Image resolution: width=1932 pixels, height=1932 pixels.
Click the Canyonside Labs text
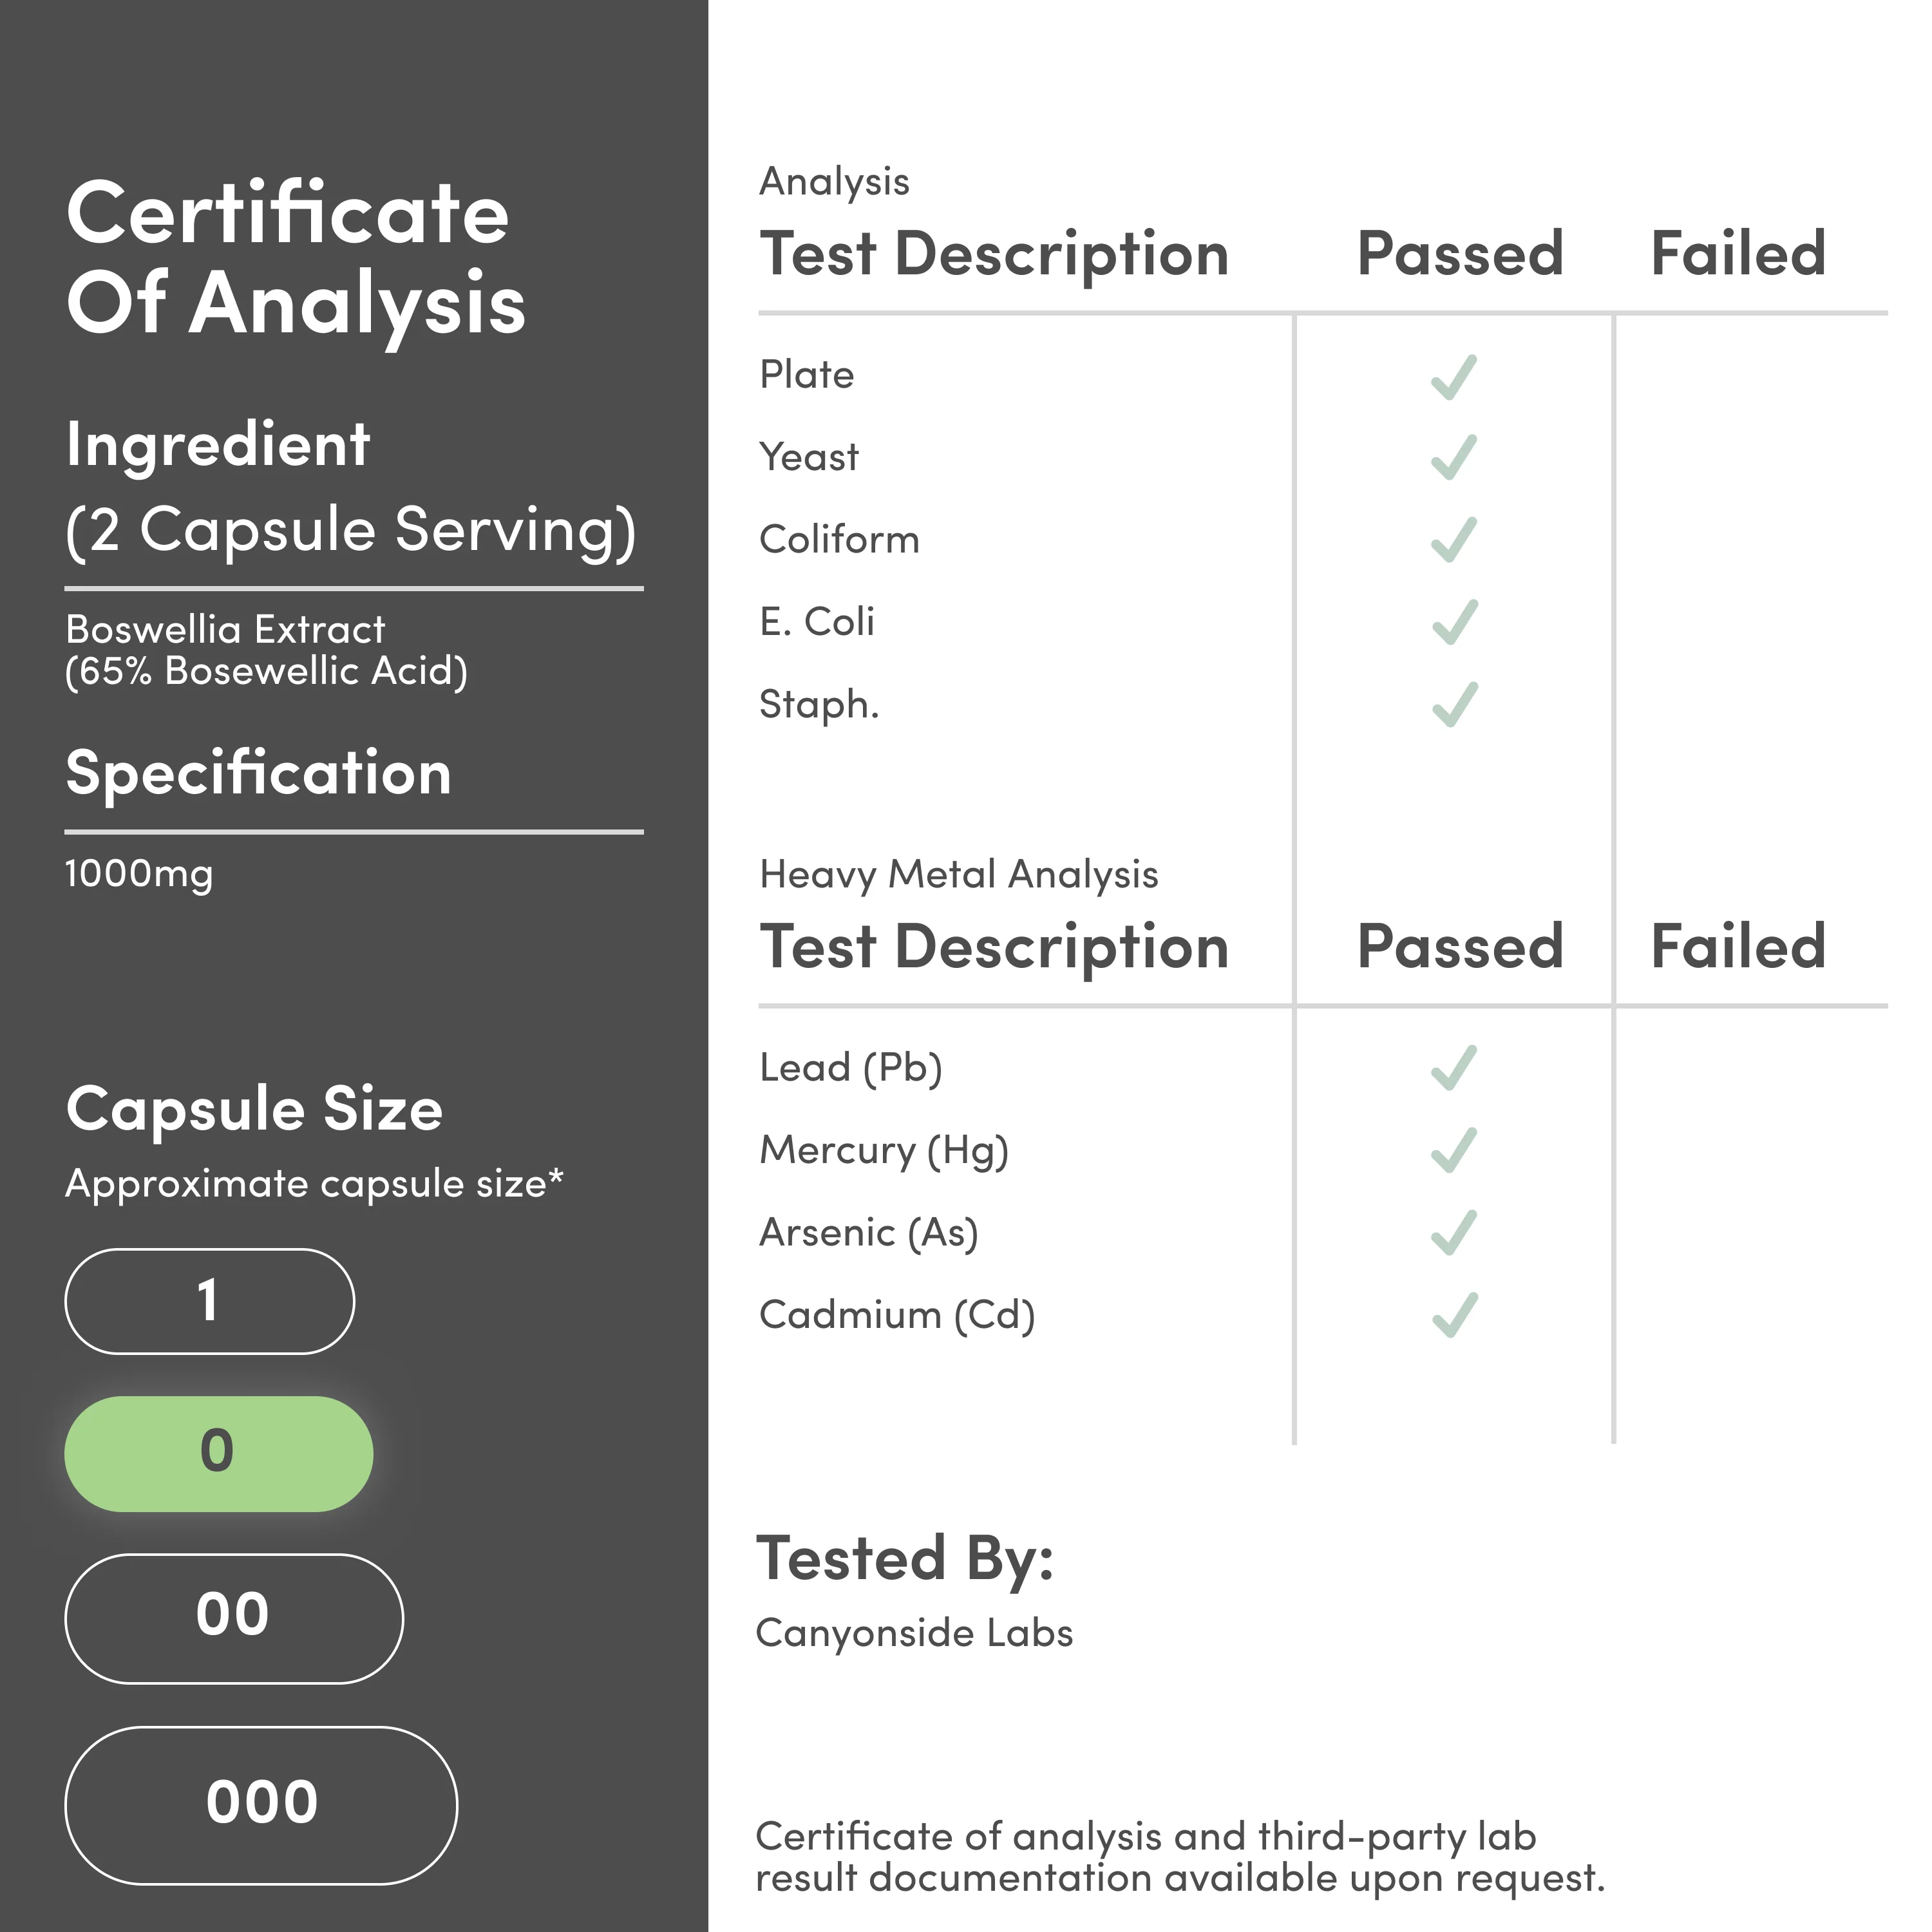click(x=914, y=1633)
